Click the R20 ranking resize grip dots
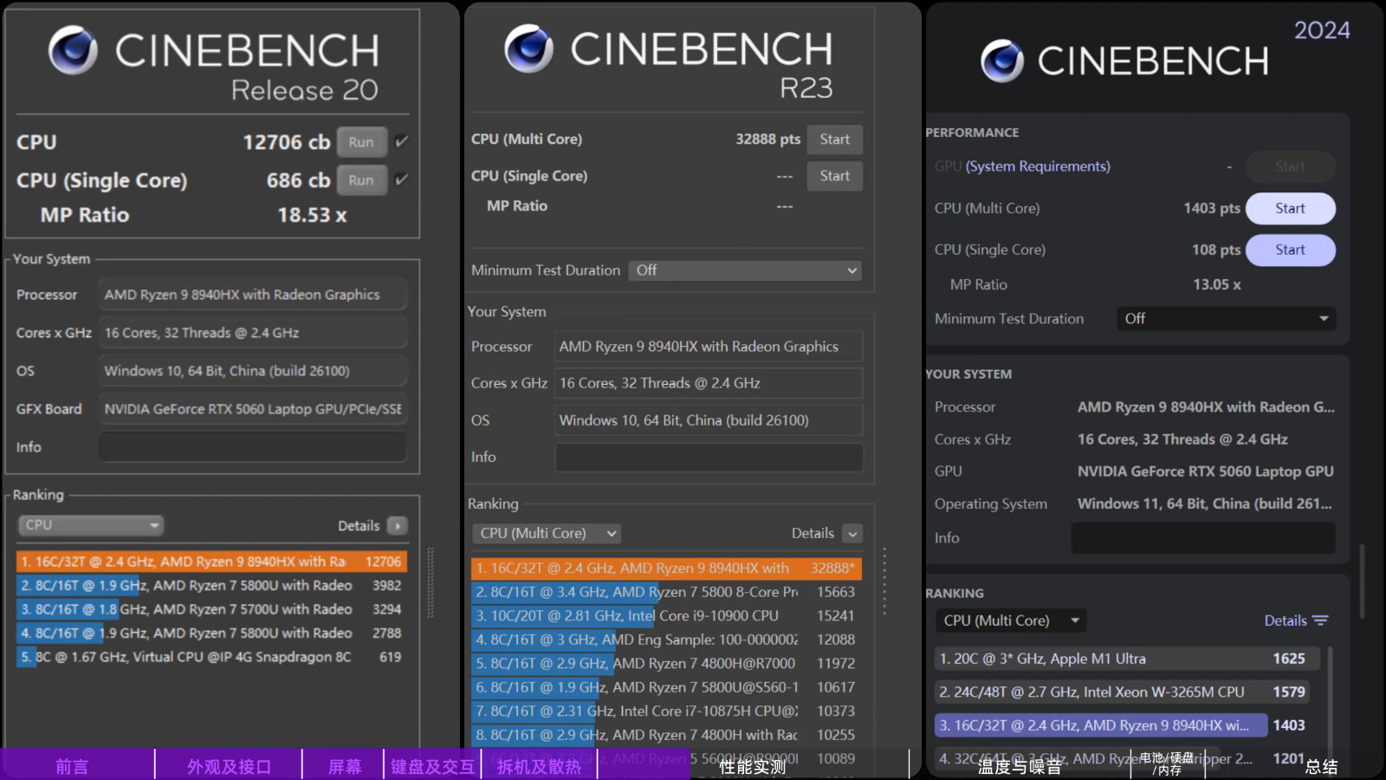Image resolution: width=1386 pixels, height=780 pixels. 431,582
